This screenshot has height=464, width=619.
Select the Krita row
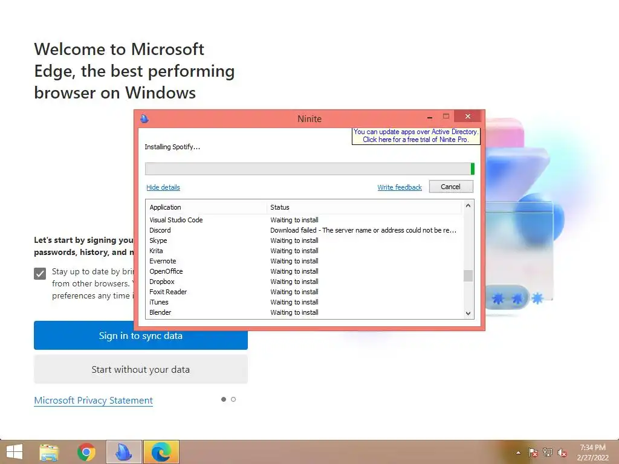tap(304, 251)
